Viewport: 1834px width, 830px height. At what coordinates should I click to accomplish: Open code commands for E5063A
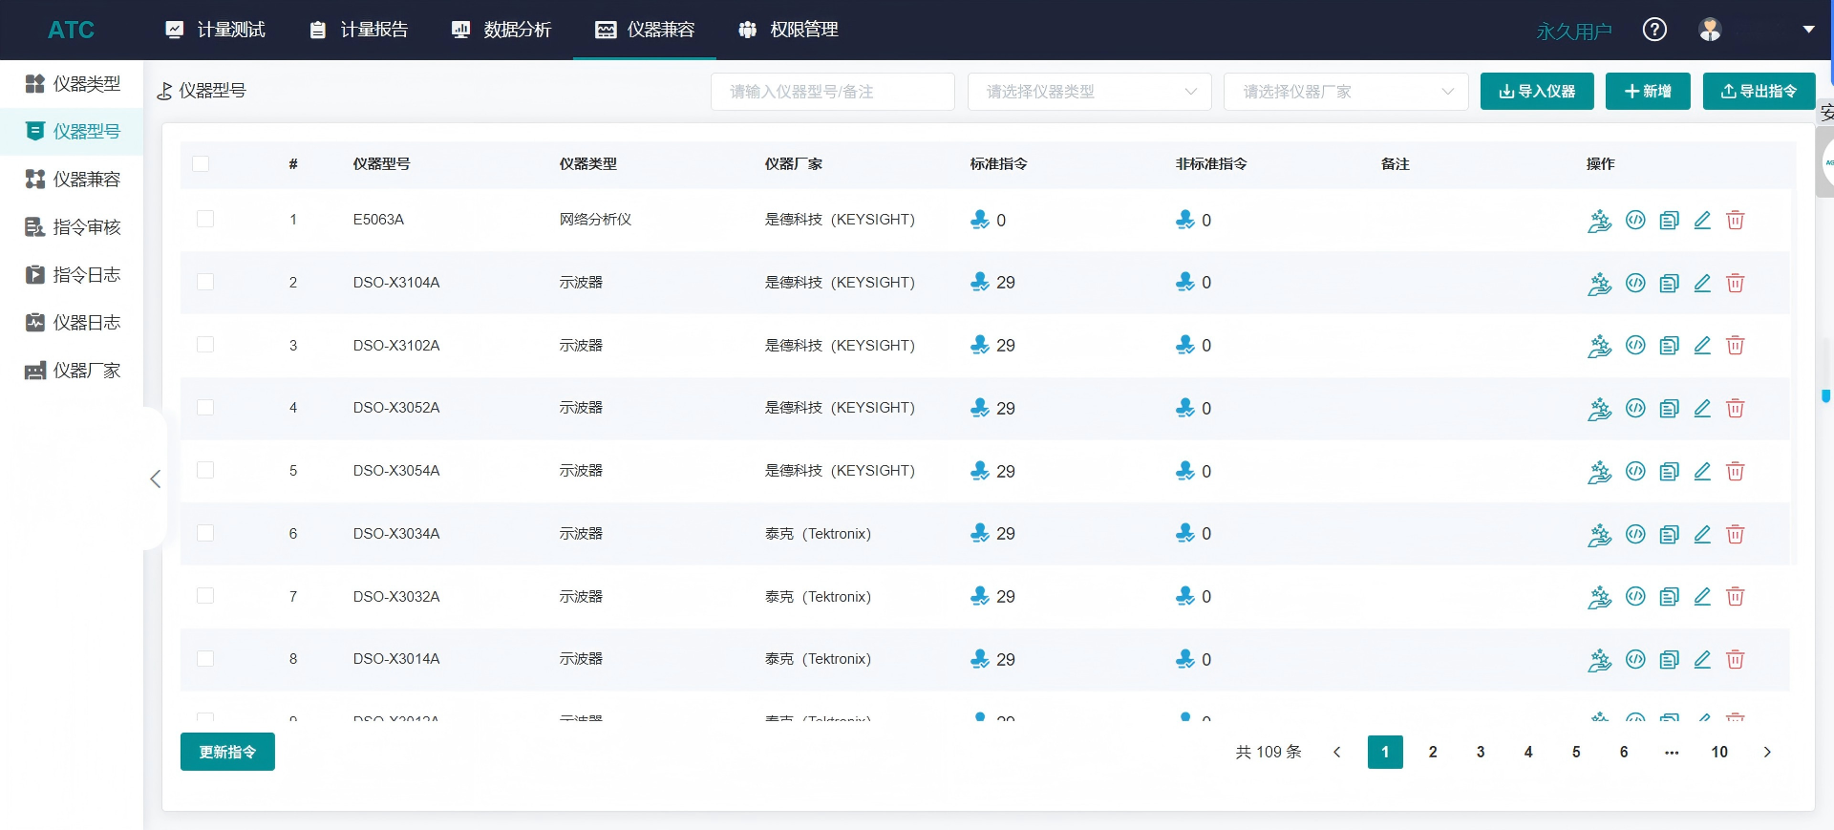1635,220
